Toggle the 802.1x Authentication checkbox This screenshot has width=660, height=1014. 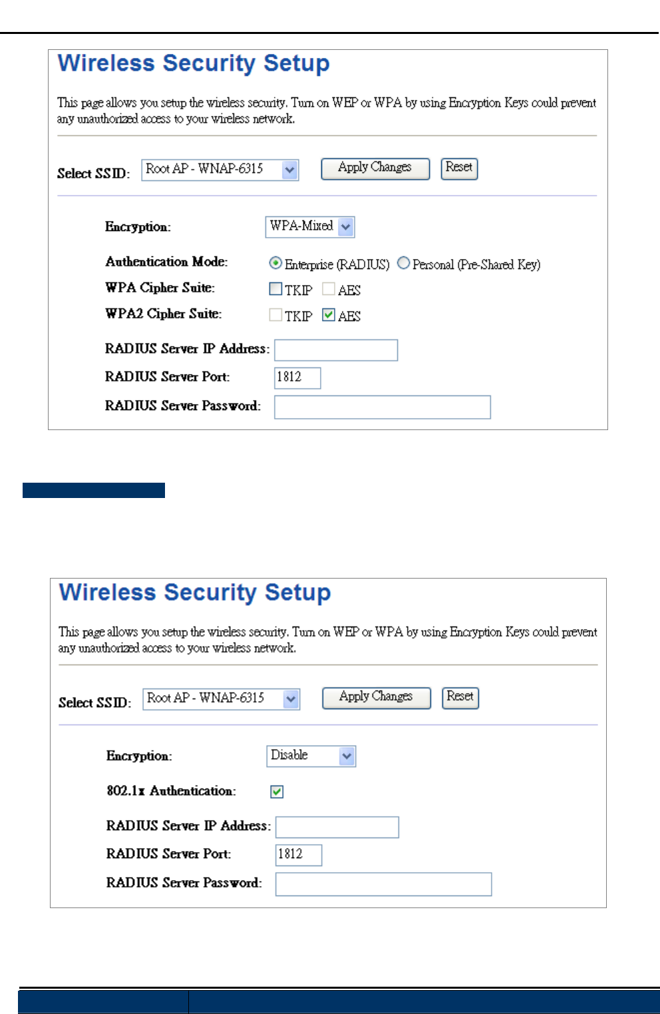click(x=277, y=792)
